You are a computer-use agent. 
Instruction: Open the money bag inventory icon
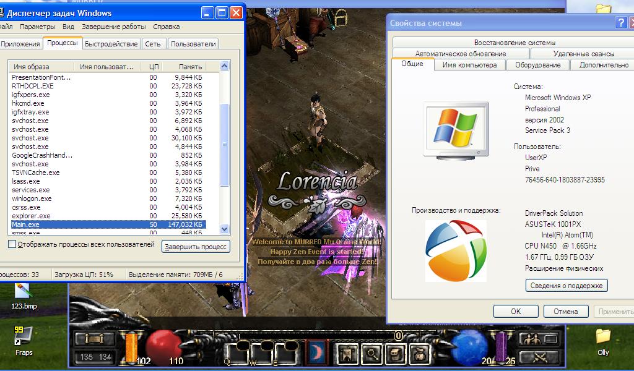coord(420,354)
